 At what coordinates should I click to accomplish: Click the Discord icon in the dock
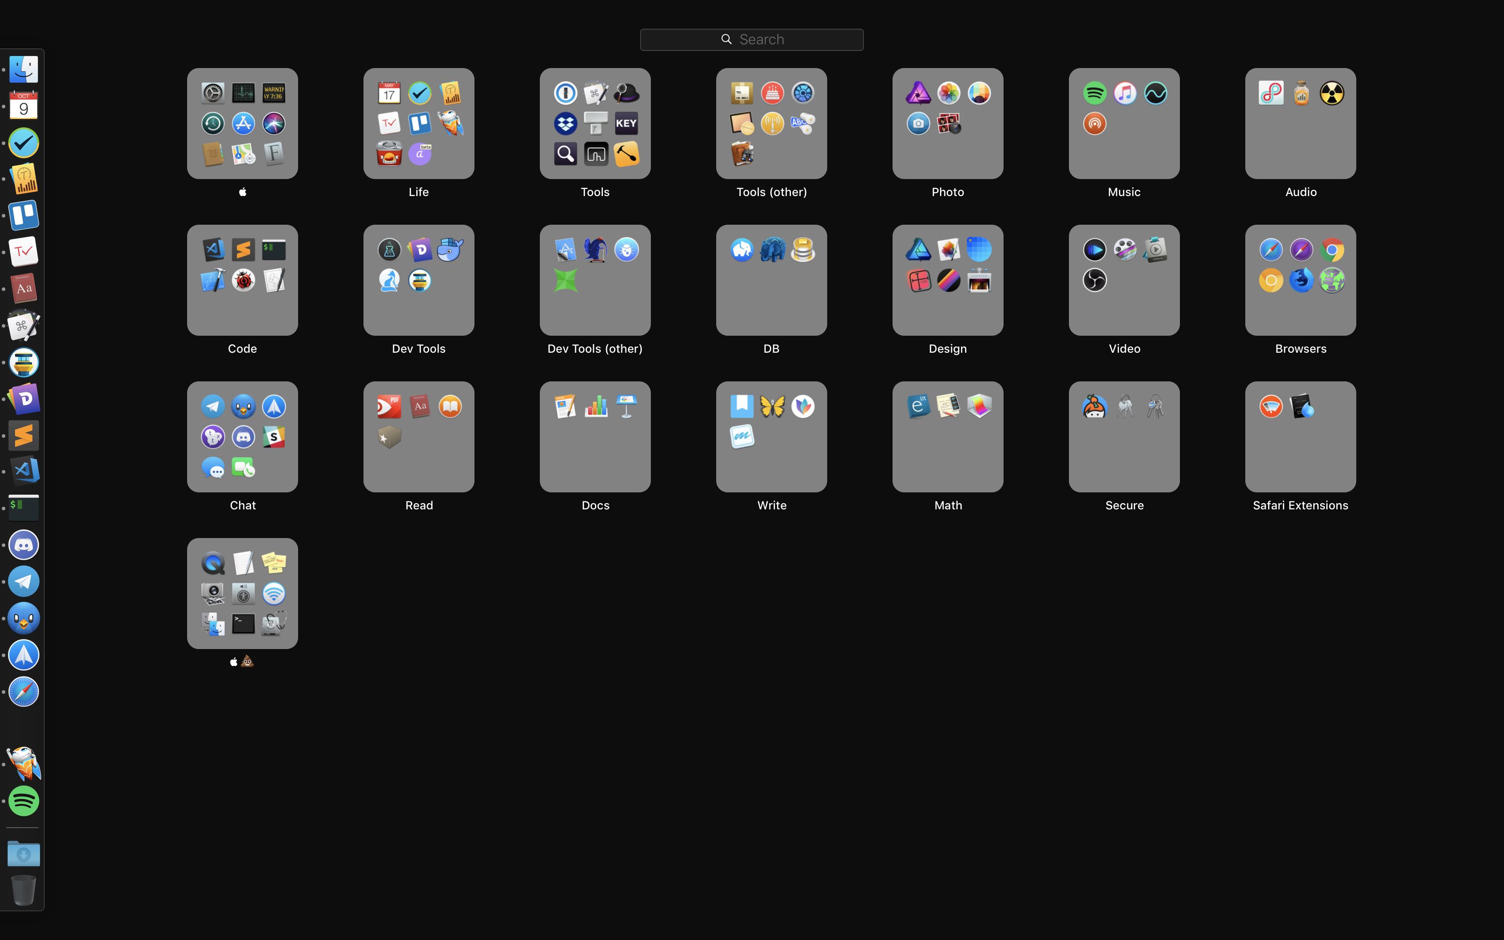[24, 545]
